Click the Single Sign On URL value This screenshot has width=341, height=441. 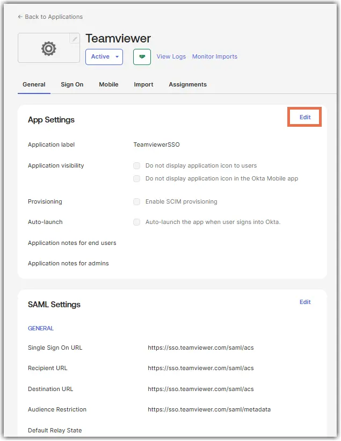click(201, 348)
